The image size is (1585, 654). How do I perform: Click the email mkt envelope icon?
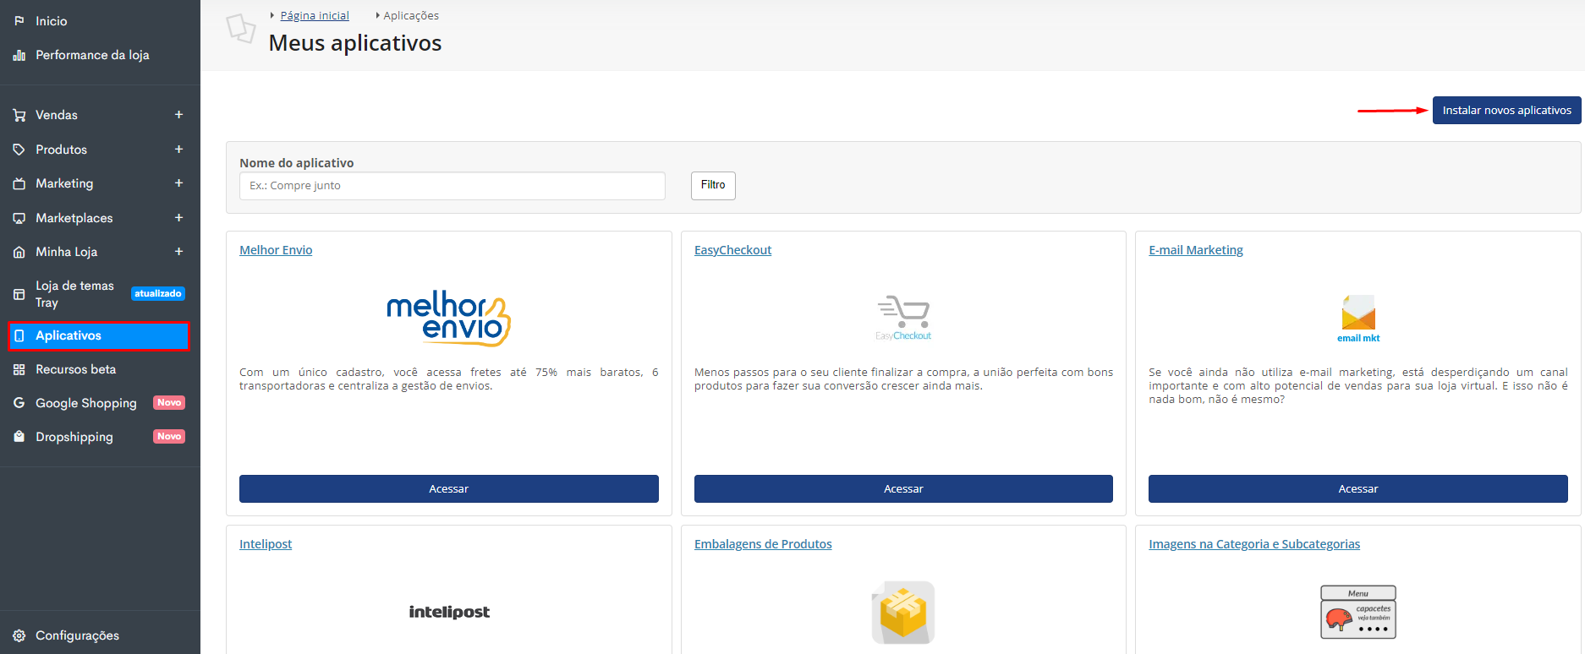click(1358, 312)
